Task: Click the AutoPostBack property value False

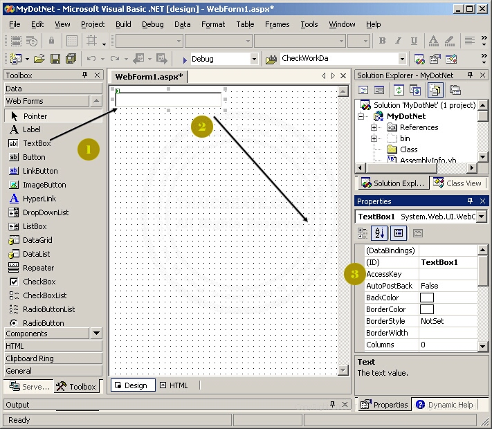Action: click(448, 286)
